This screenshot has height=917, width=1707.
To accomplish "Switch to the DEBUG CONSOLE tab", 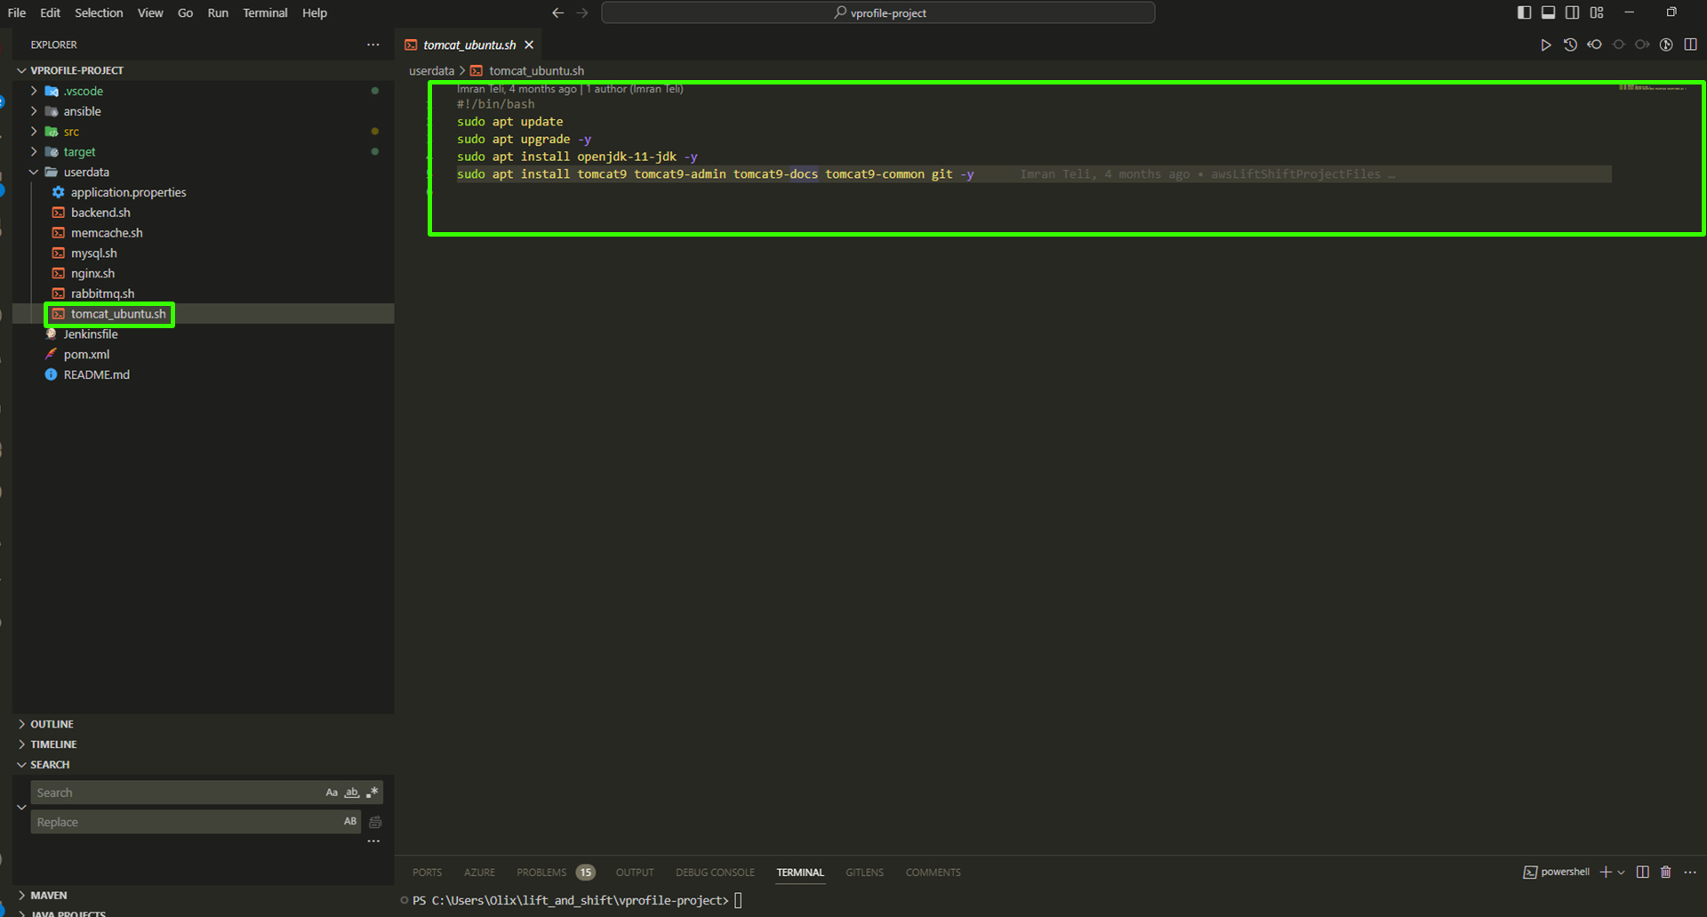I will point(715,873).
